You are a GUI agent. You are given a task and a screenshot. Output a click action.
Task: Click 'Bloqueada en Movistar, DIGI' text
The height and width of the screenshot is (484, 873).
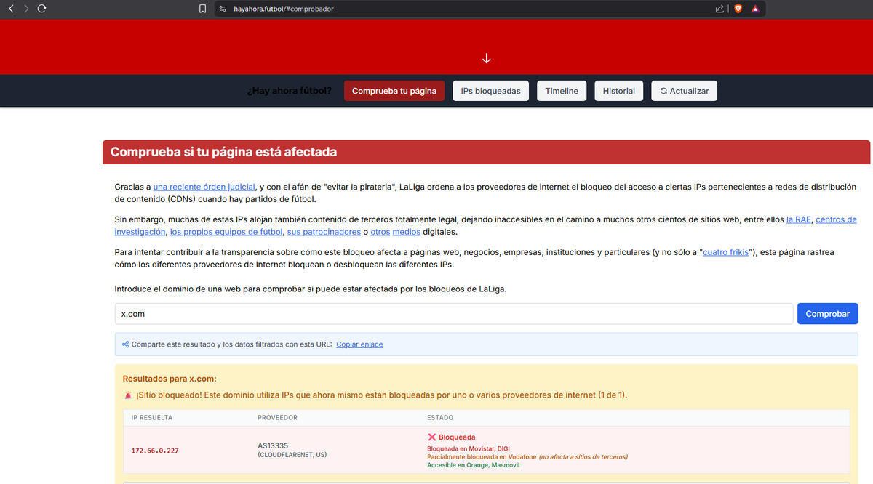[469, 448]
